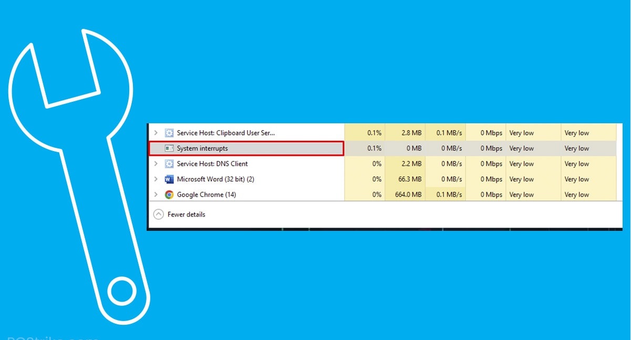The height and width of the screenshot is (340, 631).
Task: Expand the Service Host: DNS Client entry
Action: click(157, 164)
